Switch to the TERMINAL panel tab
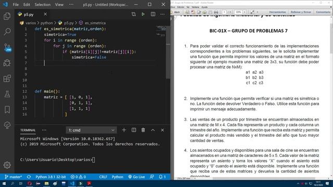 (x=28, y=130)
